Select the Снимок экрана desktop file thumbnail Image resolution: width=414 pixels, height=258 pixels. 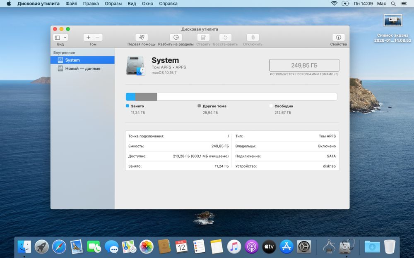393,21
